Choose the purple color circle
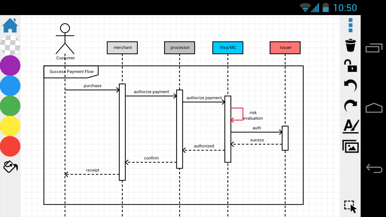 tap(10, 65)
